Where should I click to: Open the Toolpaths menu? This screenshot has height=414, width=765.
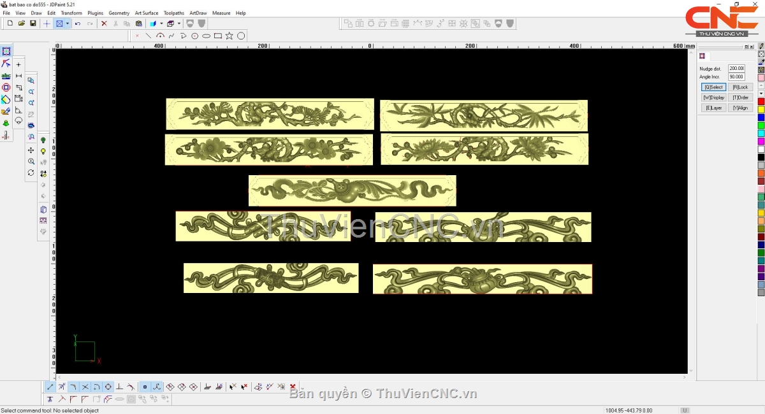(173, 13)
